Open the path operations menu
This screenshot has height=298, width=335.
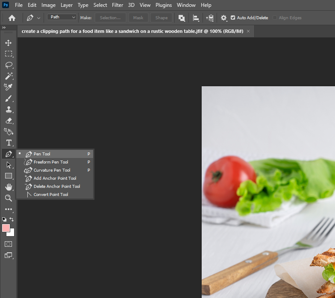pos(182,18)
